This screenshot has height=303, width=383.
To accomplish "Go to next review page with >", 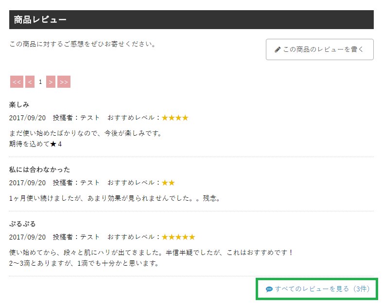I will 51,82.
